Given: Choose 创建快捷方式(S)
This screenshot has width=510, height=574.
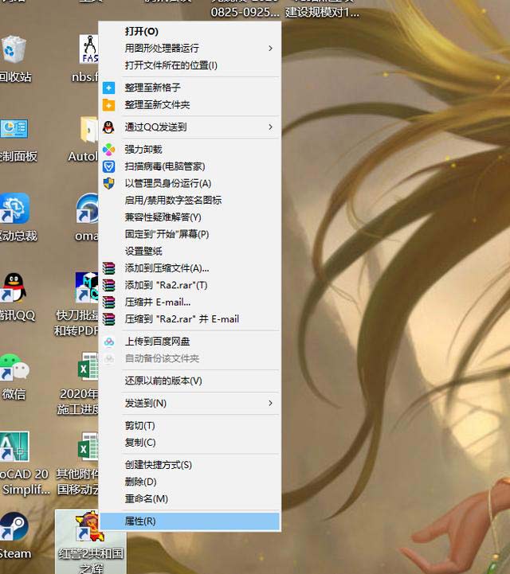Looking at the screenshot, I should point(190,465).
